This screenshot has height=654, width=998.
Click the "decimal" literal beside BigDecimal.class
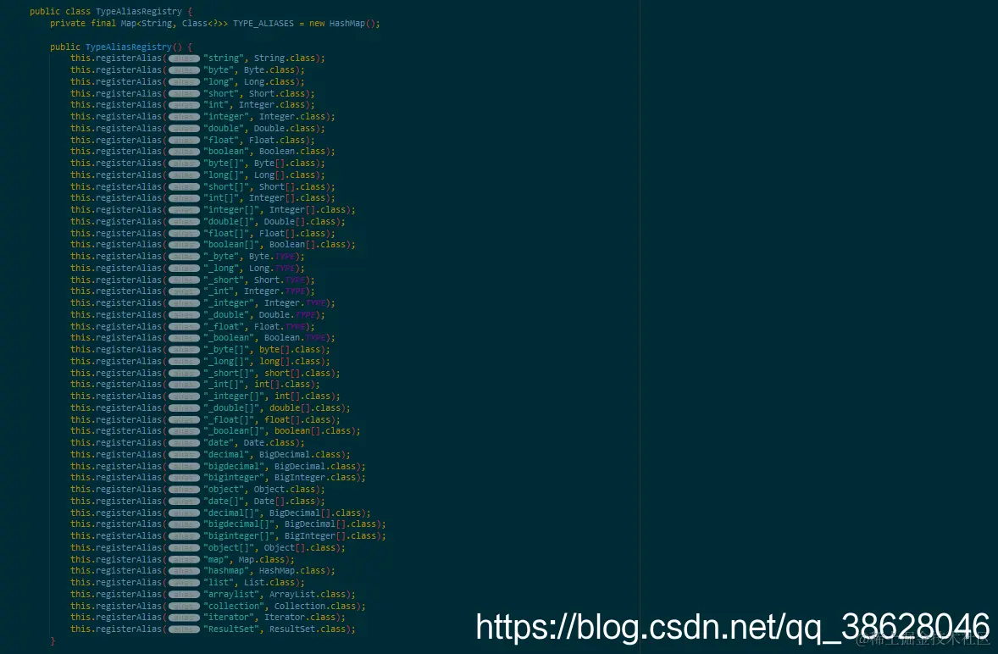[226, 455]
